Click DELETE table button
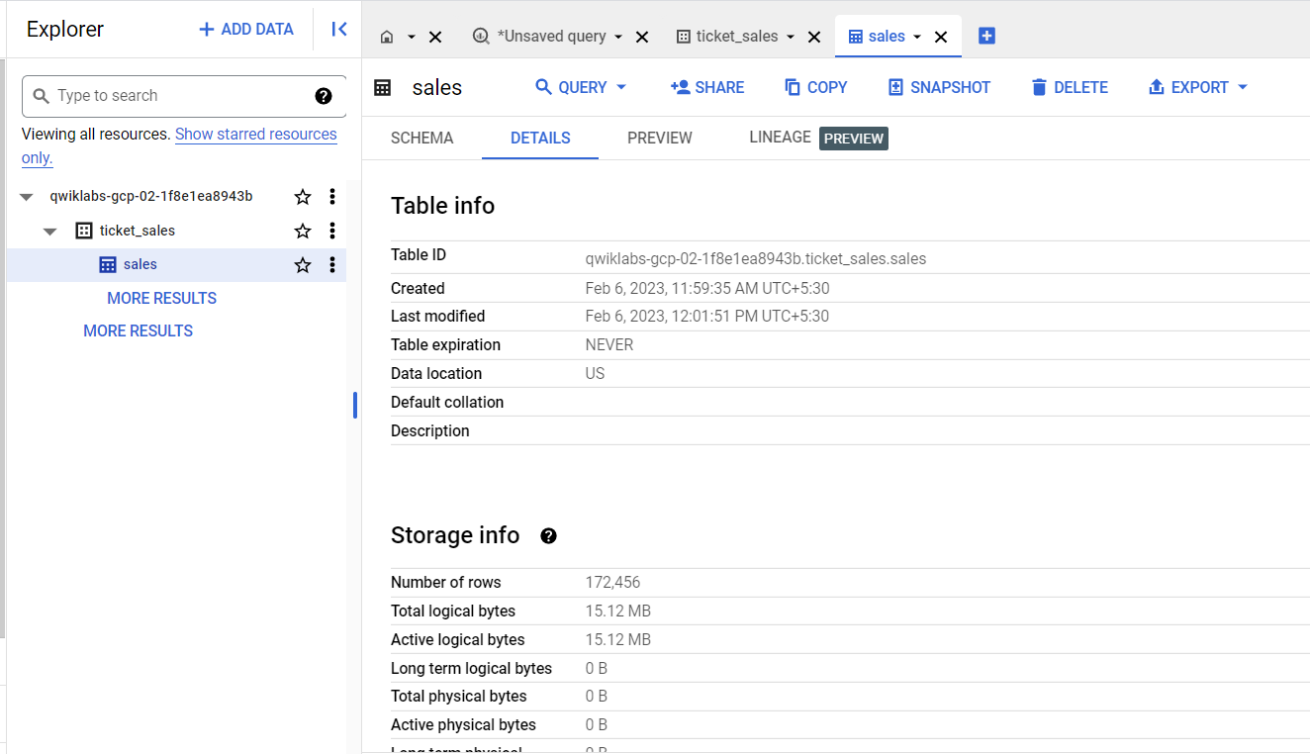 (x=1070, y=87)
